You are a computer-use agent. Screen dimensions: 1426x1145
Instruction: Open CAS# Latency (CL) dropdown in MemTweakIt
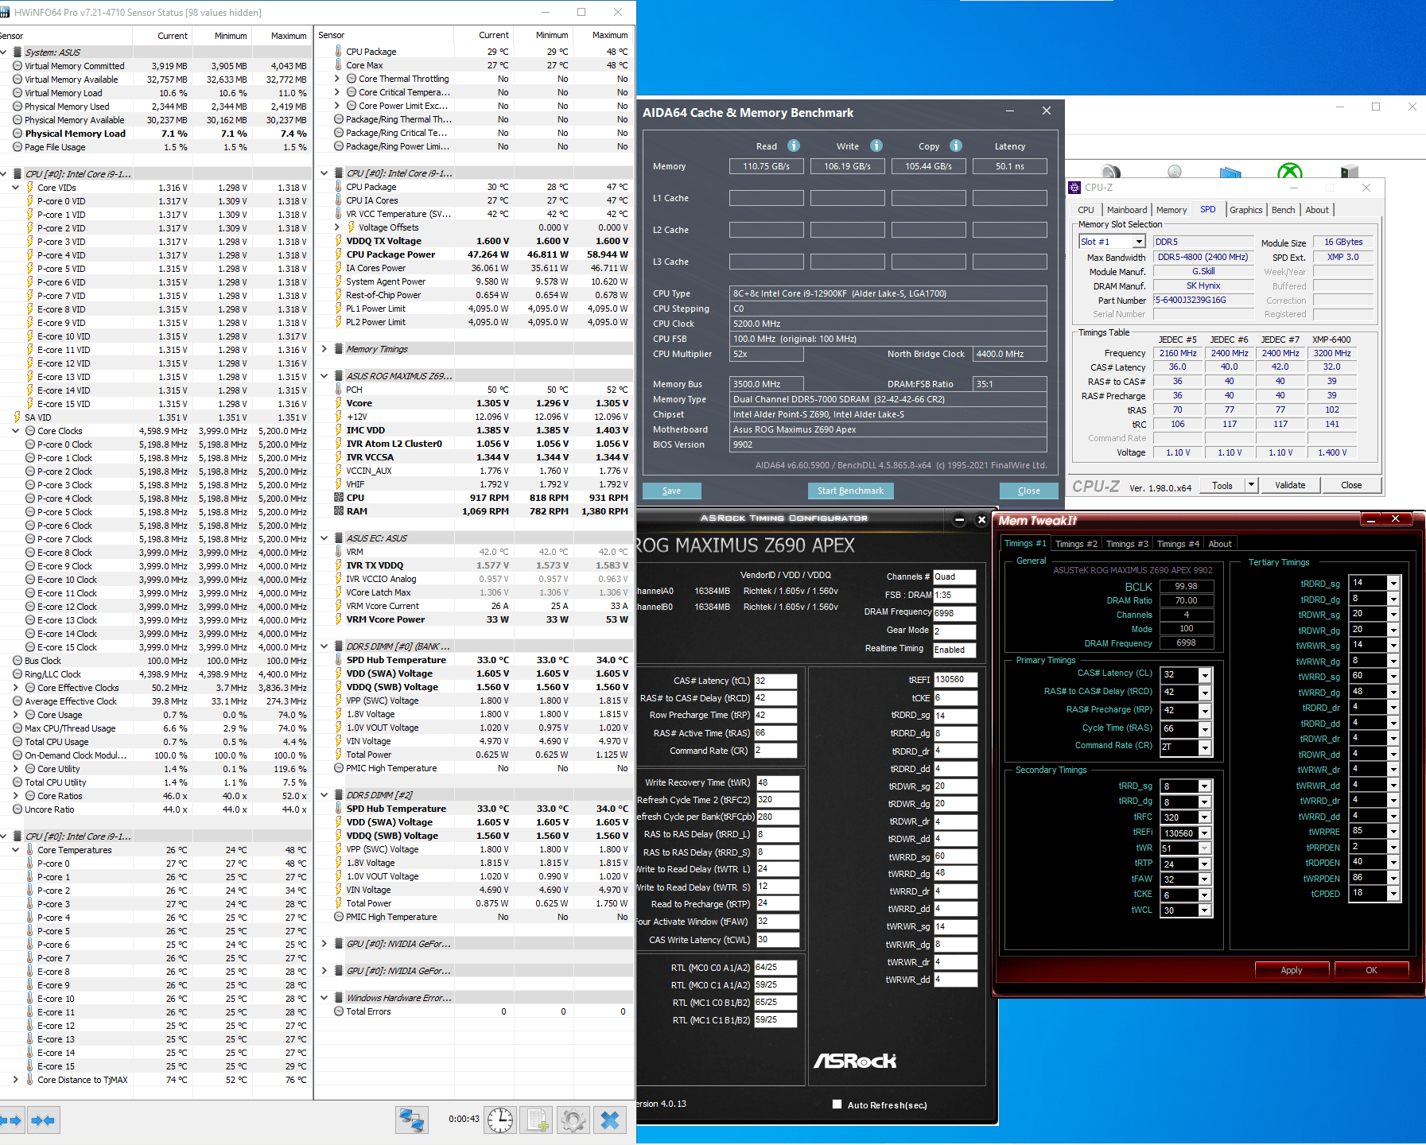click(1205, 675)
